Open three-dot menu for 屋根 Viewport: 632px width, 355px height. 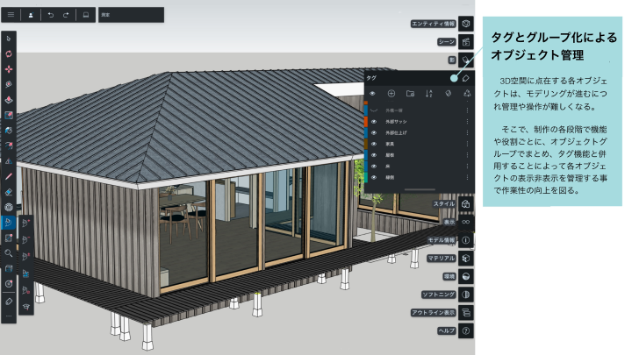[468, 155]
